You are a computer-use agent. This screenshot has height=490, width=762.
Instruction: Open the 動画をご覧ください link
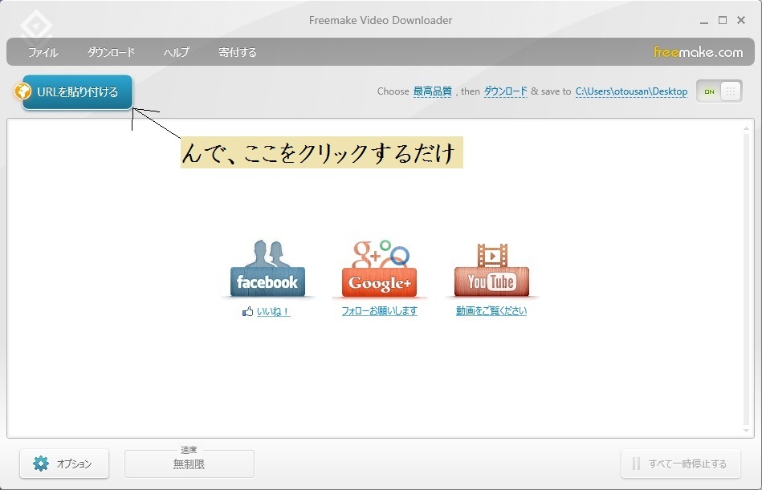pos(491,311)
